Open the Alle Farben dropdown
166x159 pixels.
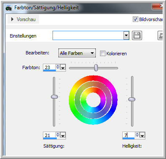[x=77, y=53]
